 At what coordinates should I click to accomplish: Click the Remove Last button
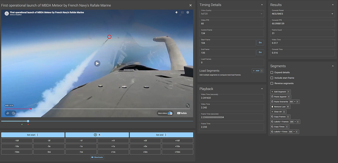coord(280,107)
